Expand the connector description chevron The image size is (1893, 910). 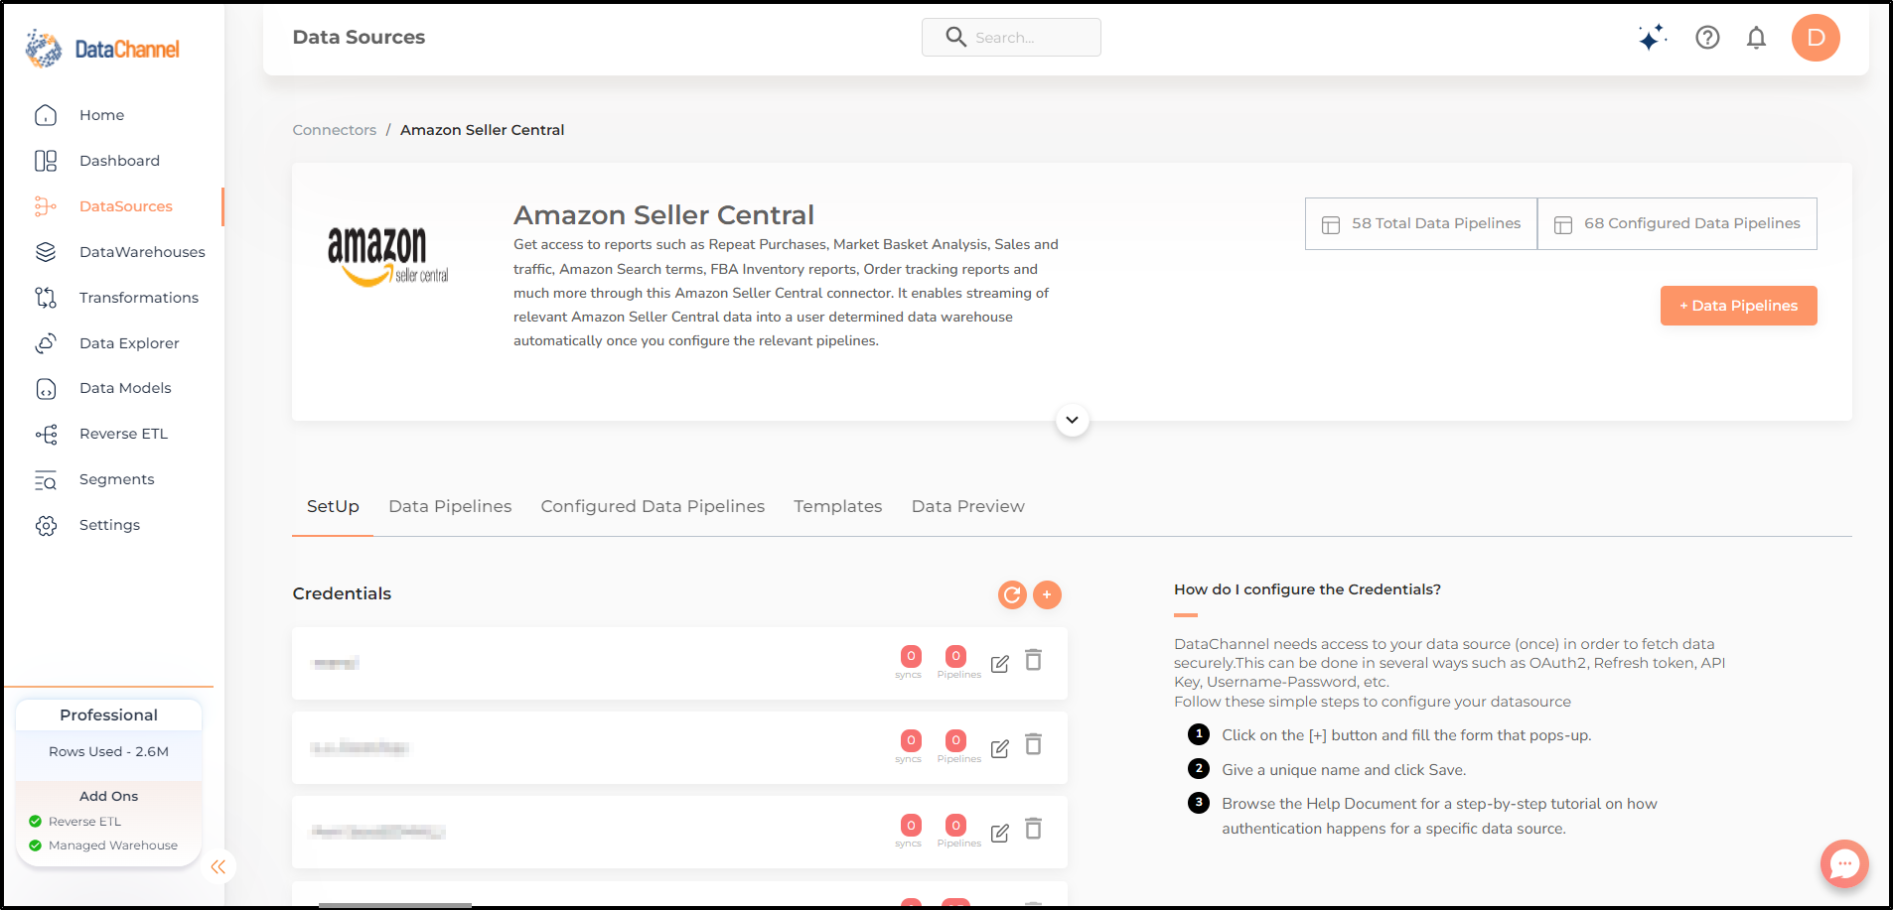1072,420
